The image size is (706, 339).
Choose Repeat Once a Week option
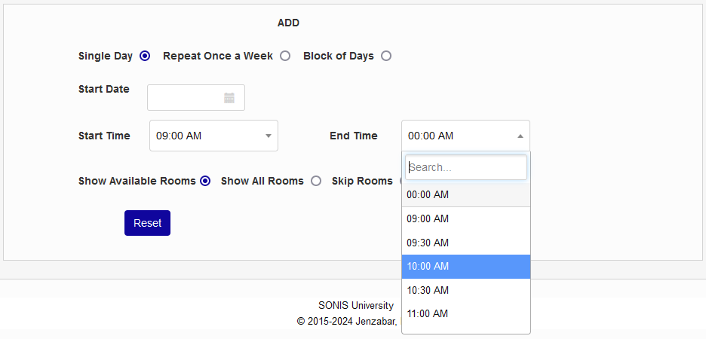(x=285, y=56)
